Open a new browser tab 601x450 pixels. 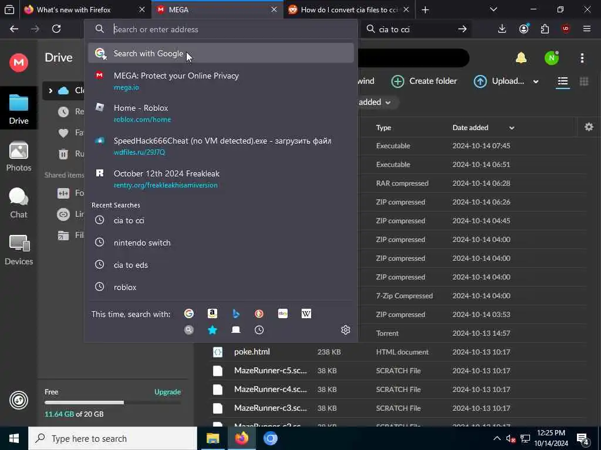point(426,9)
